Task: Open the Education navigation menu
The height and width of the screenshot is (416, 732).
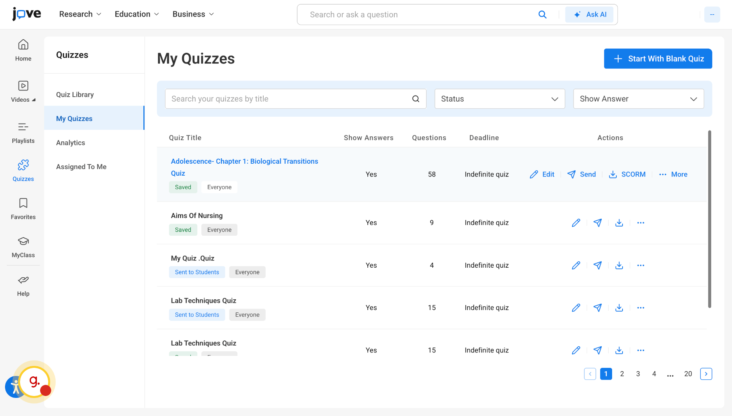Action: tap(137, 14)
